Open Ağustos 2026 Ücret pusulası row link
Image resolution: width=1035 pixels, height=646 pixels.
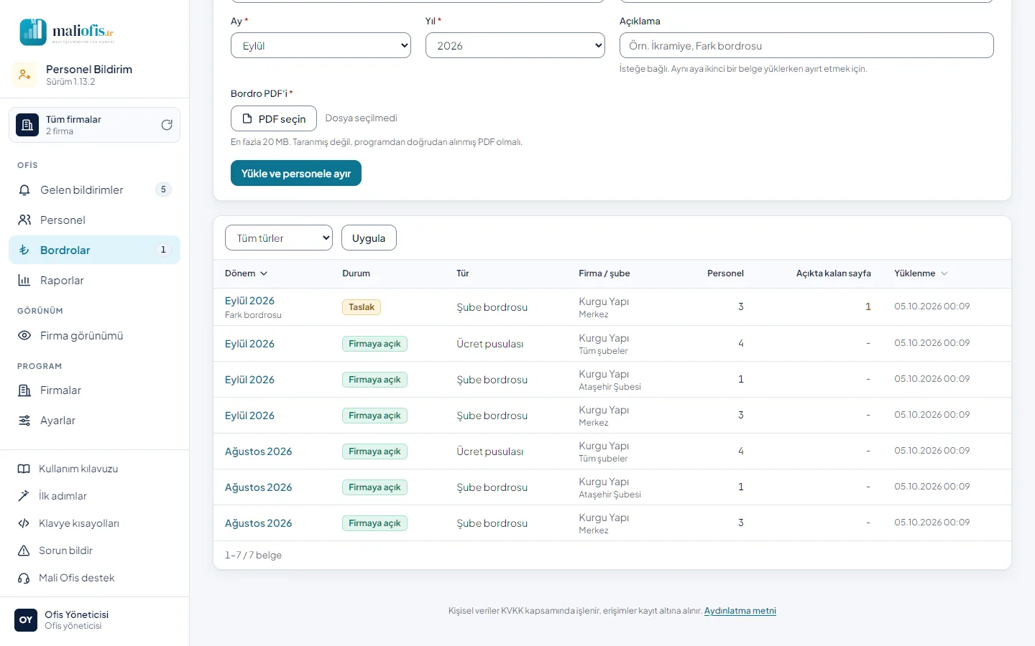(258, 451)
